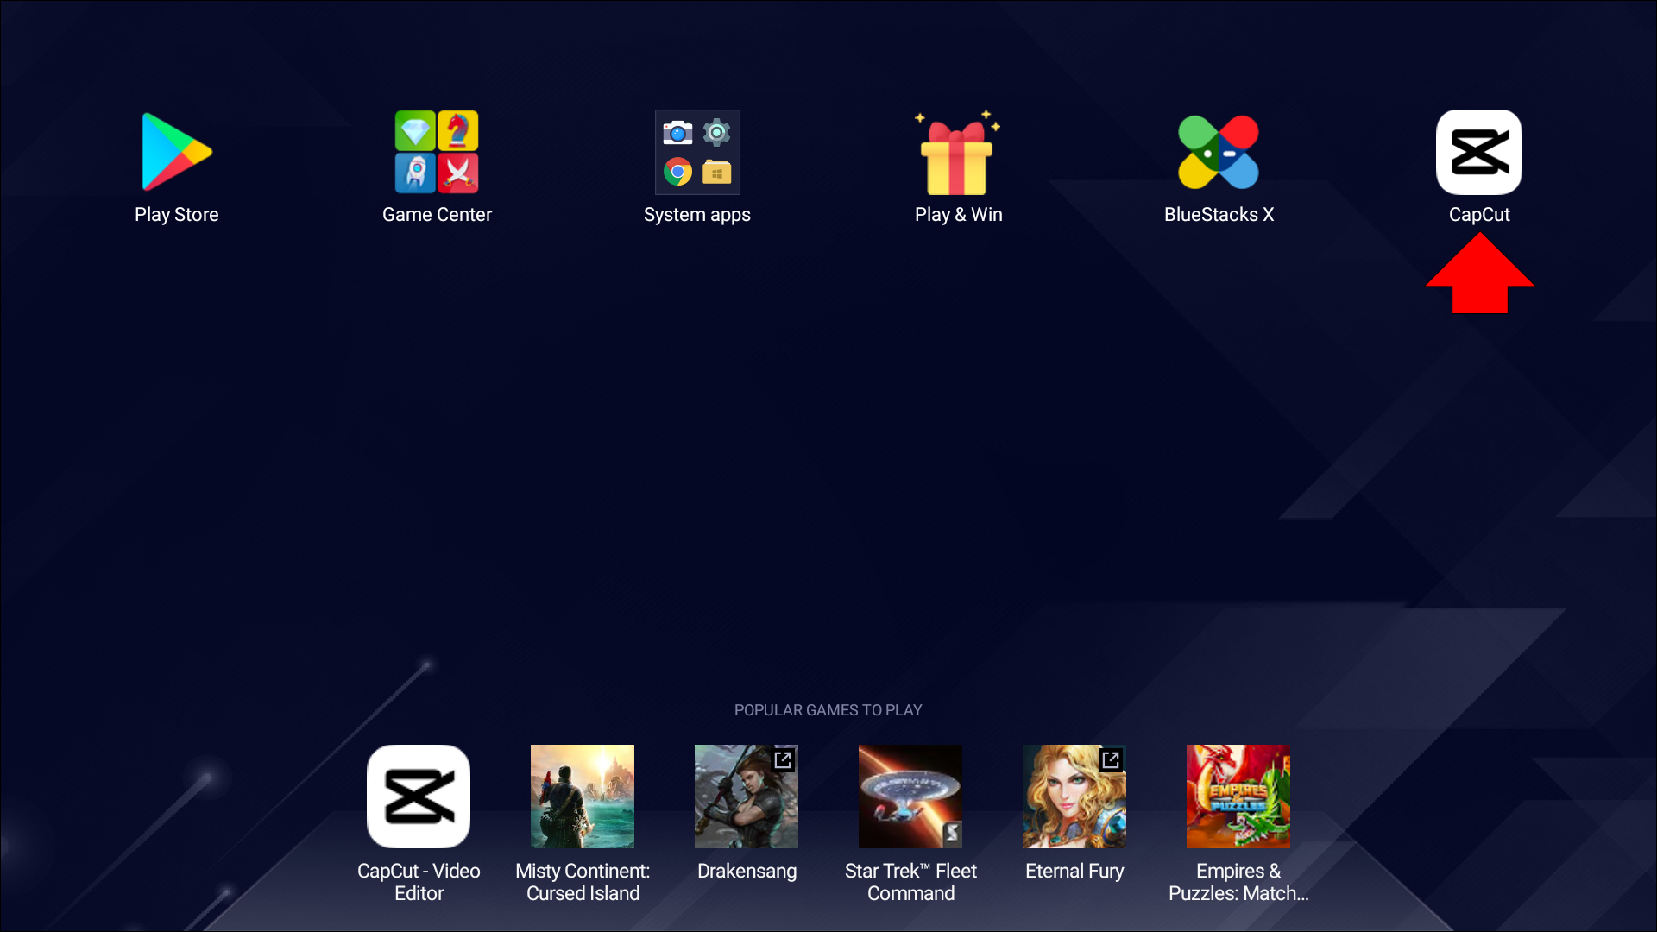Click the red arrow below CapCut
Screen dimensions: 1657x932
[x=1479, y=276]
